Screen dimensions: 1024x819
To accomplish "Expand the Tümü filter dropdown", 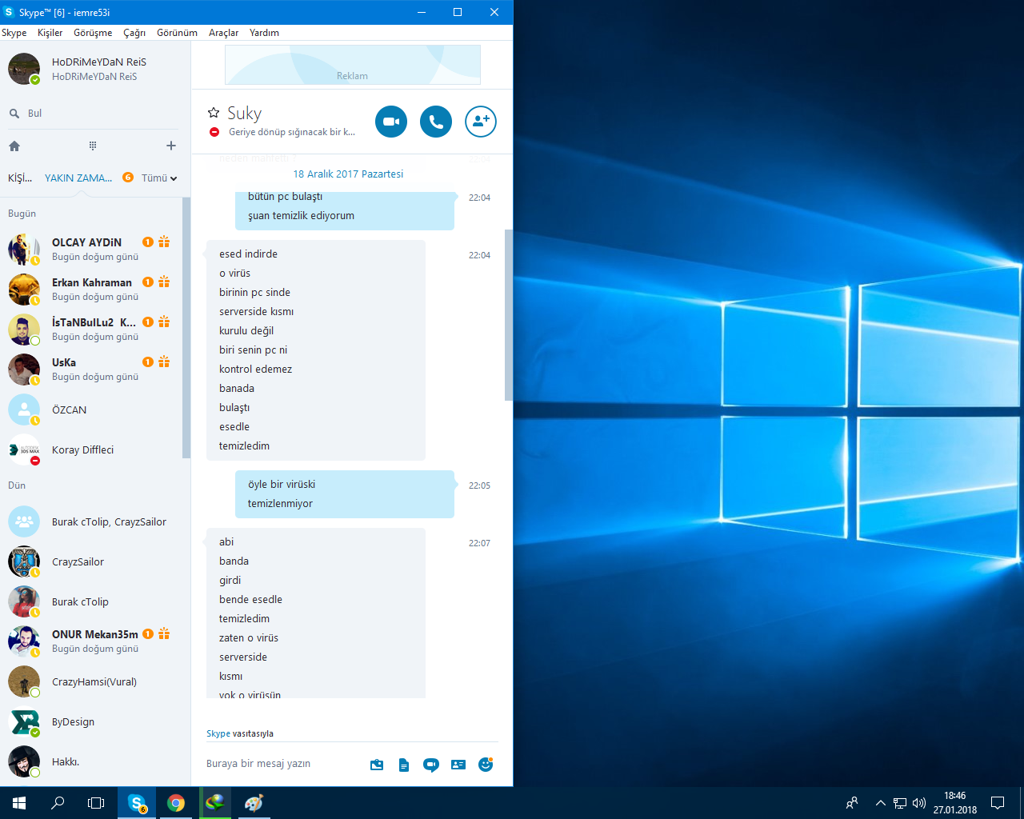I will click(x=159, y=178).
